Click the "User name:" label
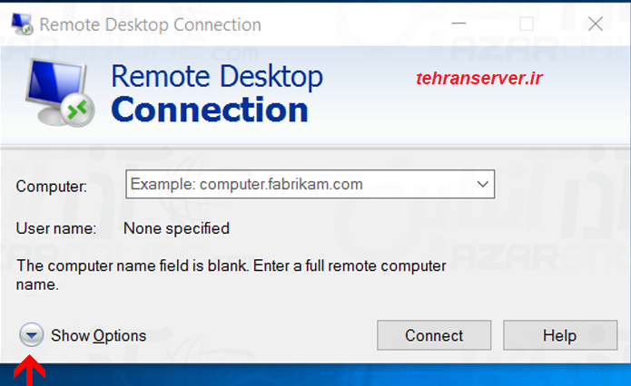Screen dimensions: 631x386 (x=56, y=228)
